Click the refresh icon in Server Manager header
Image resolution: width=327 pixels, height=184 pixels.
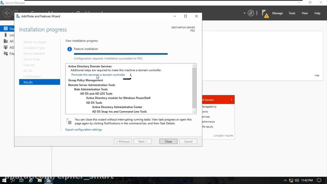coord(251,13)
